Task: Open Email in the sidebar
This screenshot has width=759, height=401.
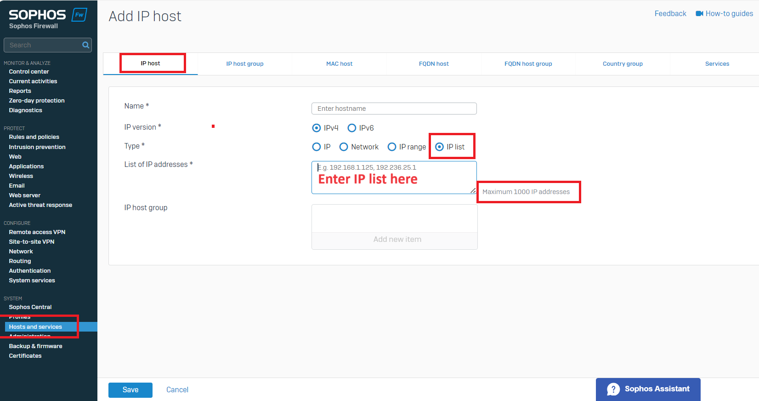Action: tap(17, 186)
